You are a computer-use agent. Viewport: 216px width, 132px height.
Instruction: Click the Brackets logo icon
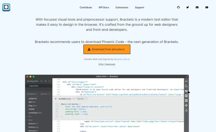pyautogui.click(x=6, y=7)
